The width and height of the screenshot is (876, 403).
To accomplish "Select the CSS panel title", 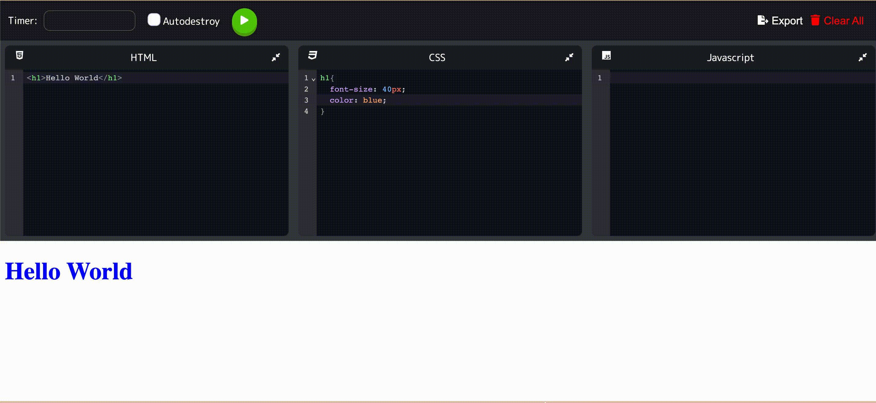I will point(437,57).
